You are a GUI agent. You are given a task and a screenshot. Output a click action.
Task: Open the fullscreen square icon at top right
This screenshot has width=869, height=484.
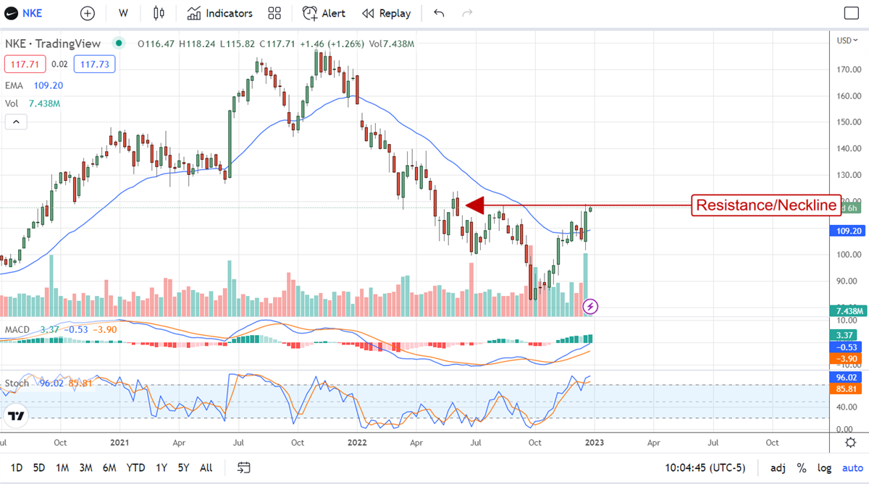(x=852, y=13)
